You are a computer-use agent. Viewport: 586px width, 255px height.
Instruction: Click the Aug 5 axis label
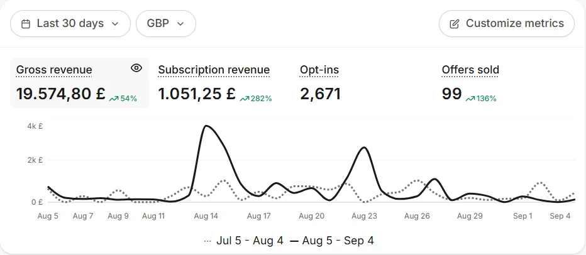pos(48,216)
